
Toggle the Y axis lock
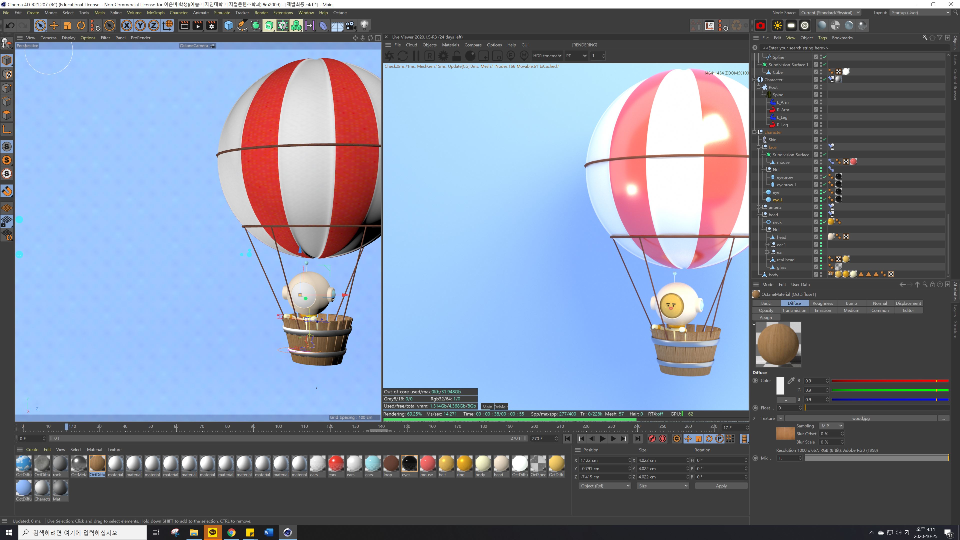[140, 25]
